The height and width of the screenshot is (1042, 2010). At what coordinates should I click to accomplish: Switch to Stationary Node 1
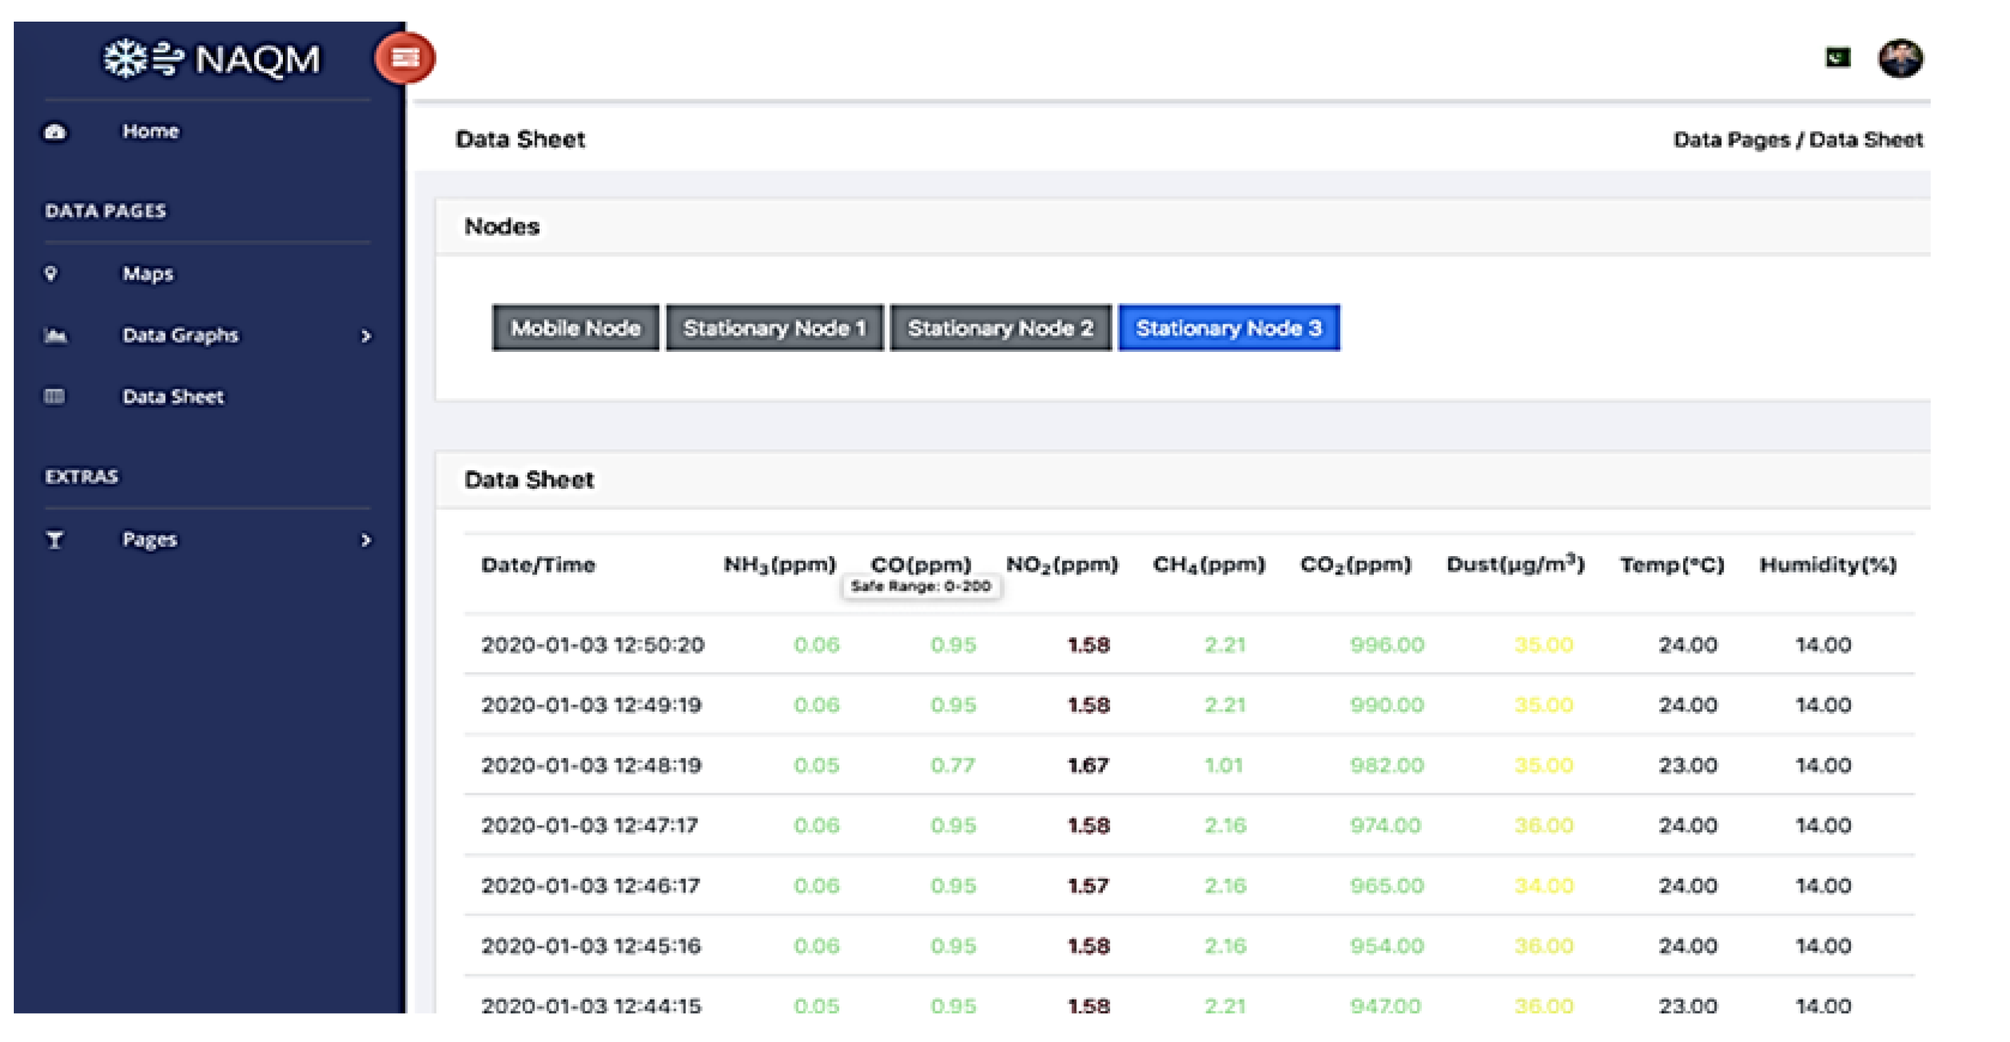(774, 327)
